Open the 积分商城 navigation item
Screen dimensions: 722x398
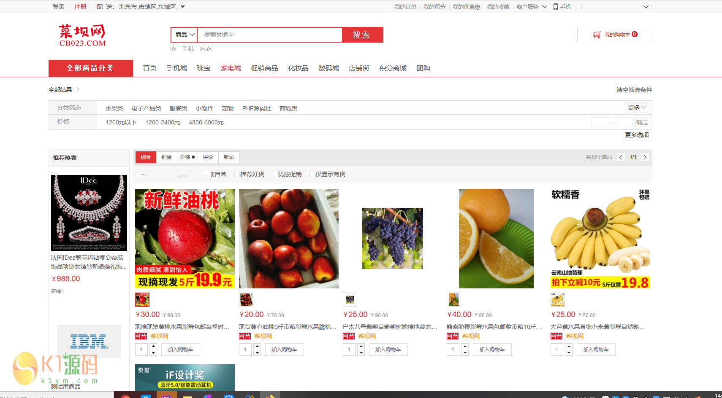393,68
